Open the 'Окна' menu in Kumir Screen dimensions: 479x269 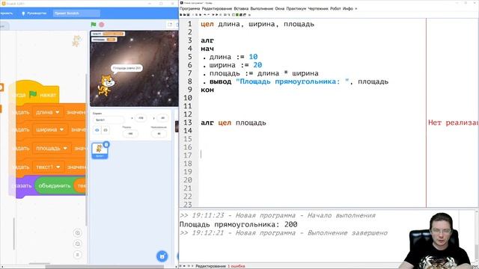279,8
